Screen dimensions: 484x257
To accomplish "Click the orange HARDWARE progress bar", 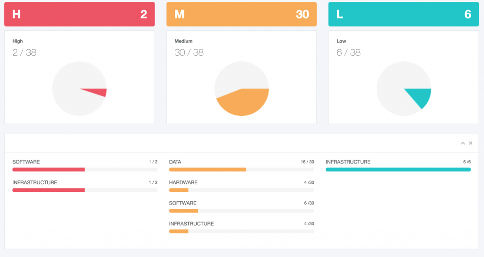I will coord(242,190).
